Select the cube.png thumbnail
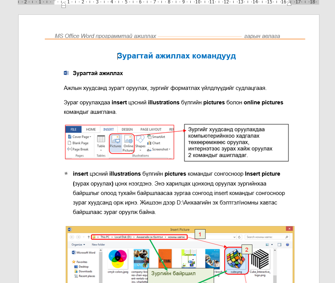Screen dimensions: 335x283 pyautogui.click(x=236, y=261)
